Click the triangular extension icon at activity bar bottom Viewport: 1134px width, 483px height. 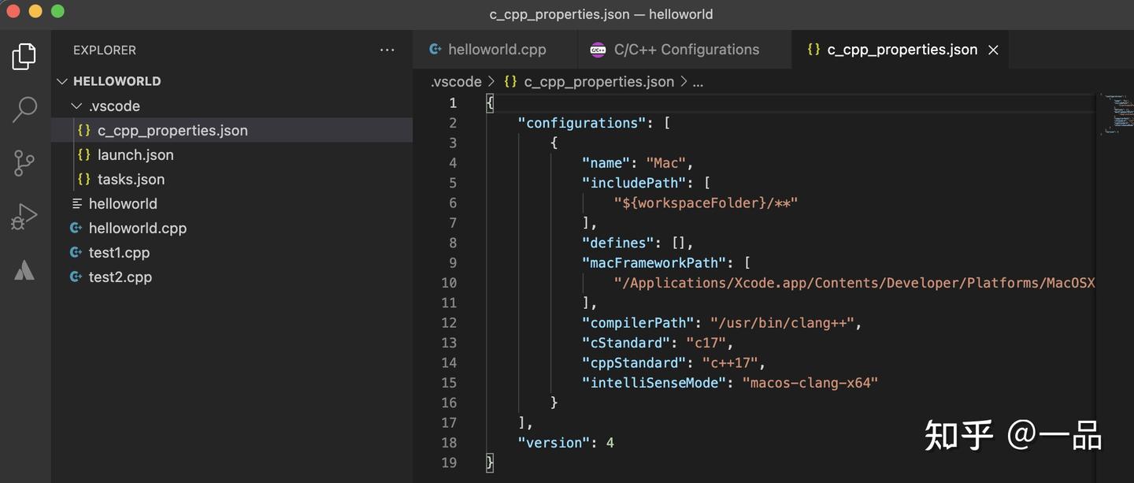coord(24,270)
